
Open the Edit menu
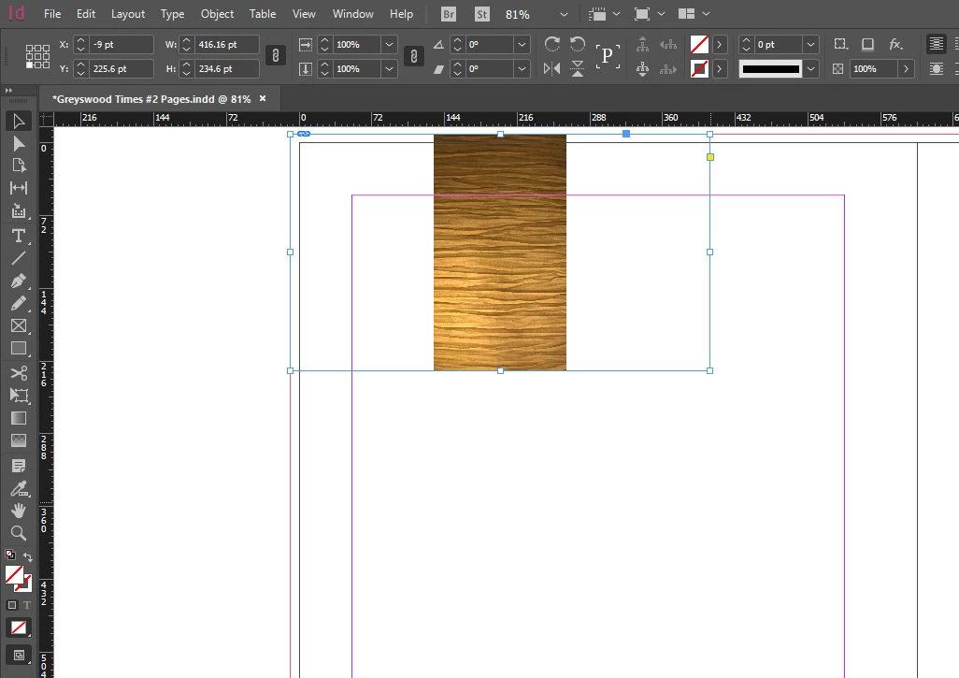point(86,13)
